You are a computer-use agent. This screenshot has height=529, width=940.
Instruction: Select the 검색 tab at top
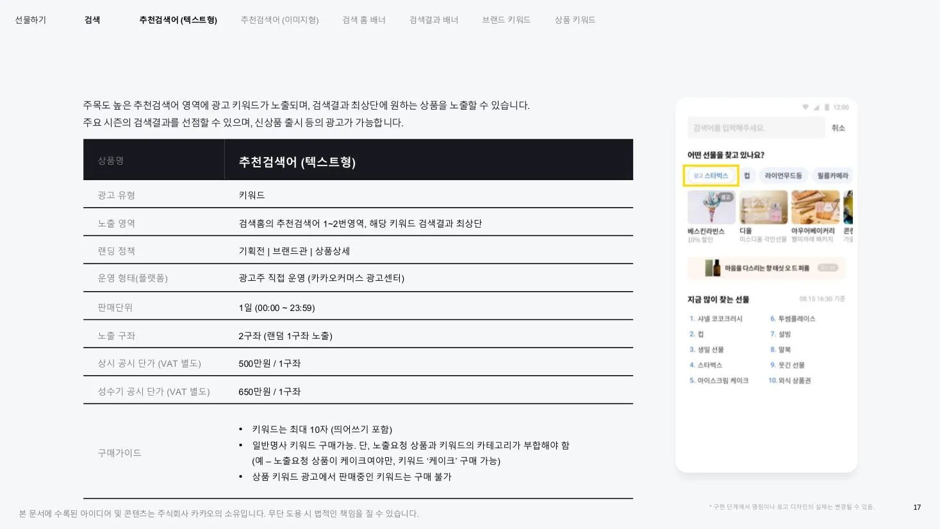92,20
